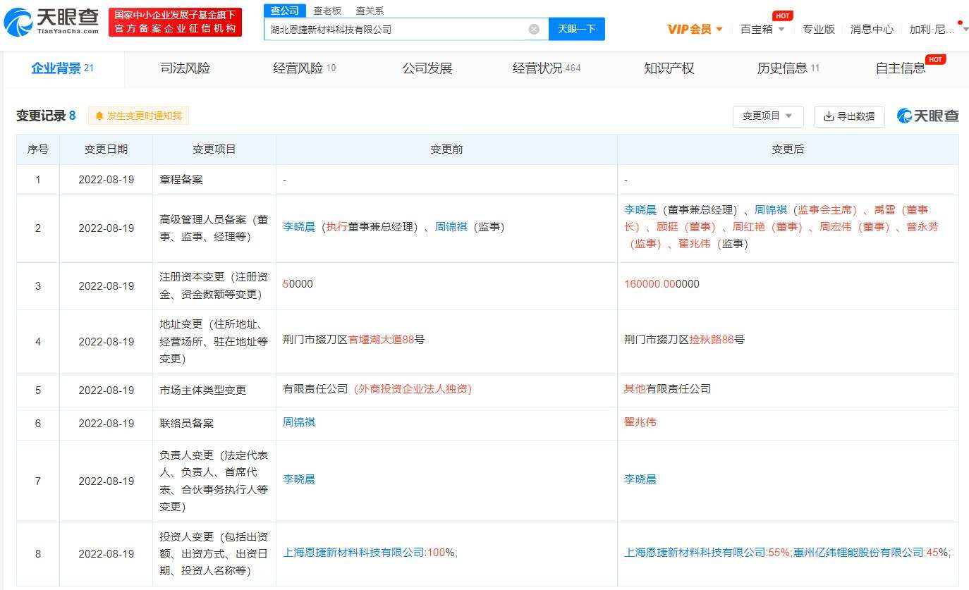Click 周锦祺 link in 联络员备案 row

pyautogui.click(x=299, y=422)
